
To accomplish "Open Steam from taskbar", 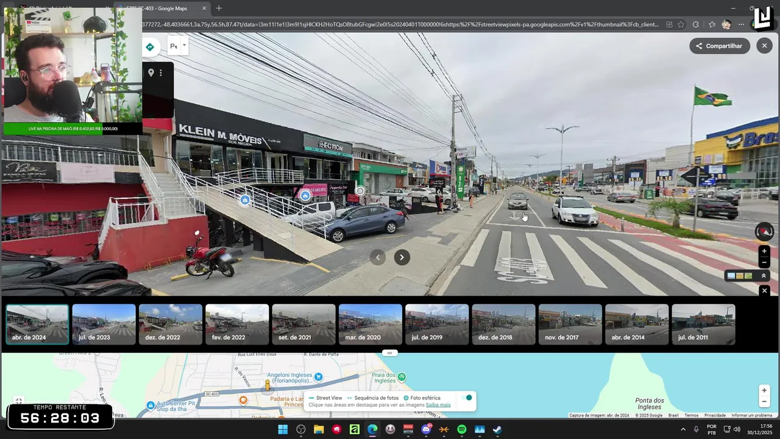I will [498, 429].
